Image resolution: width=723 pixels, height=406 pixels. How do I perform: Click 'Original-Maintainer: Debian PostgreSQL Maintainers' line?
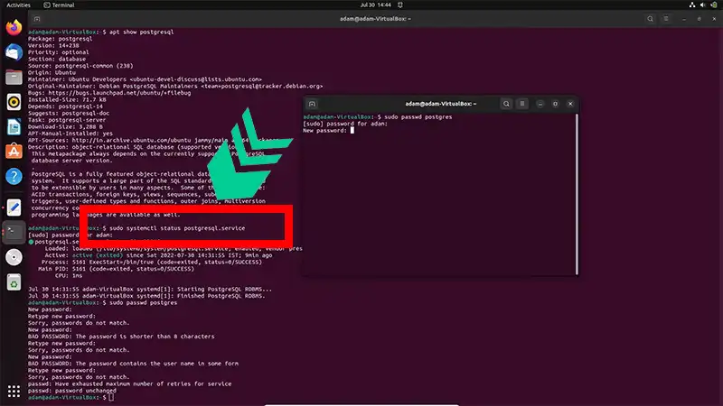coord(175,86)
